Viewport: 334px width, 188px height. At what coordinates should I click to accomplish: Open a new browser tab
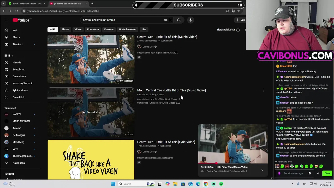click(92, 4)
